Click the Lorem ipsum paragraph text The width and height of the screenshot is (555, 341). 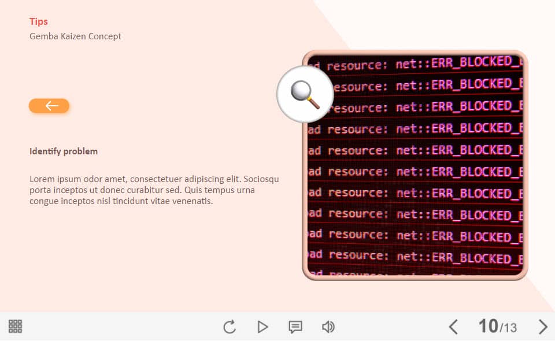click(154, 190)
